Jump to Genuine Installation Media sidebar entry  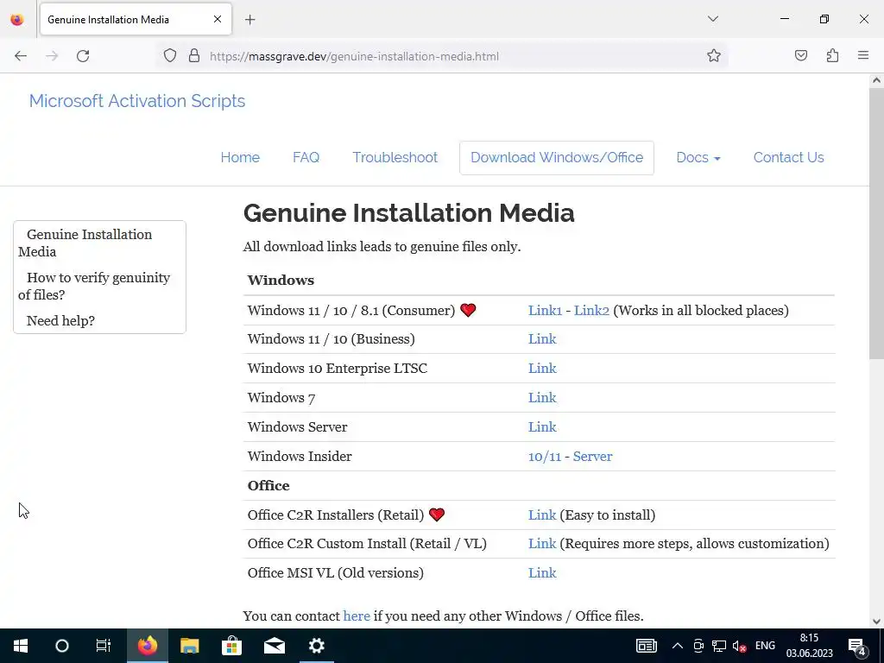85,243
